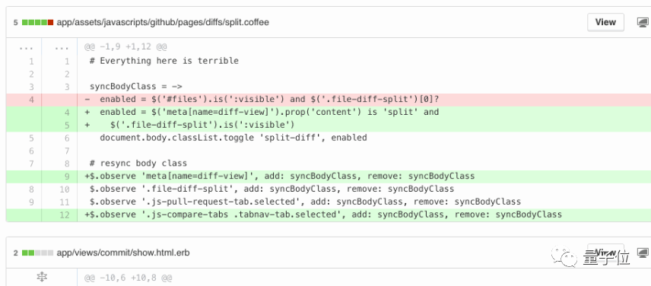Click the monitor icon for split.coffee
651x286 pixels.
click(x=643, y=22)
